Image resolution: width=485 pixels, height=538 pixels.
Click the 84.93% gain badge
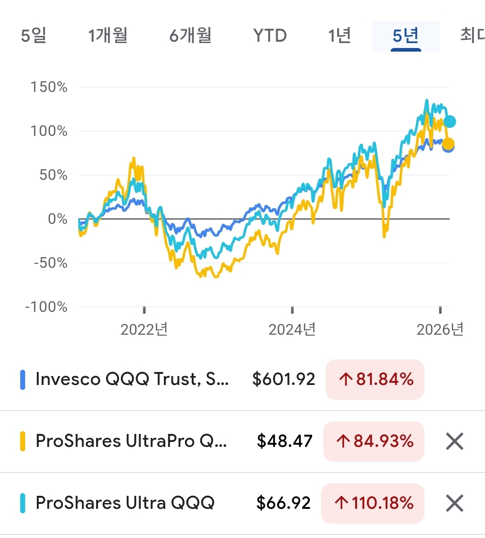[374, 442]
